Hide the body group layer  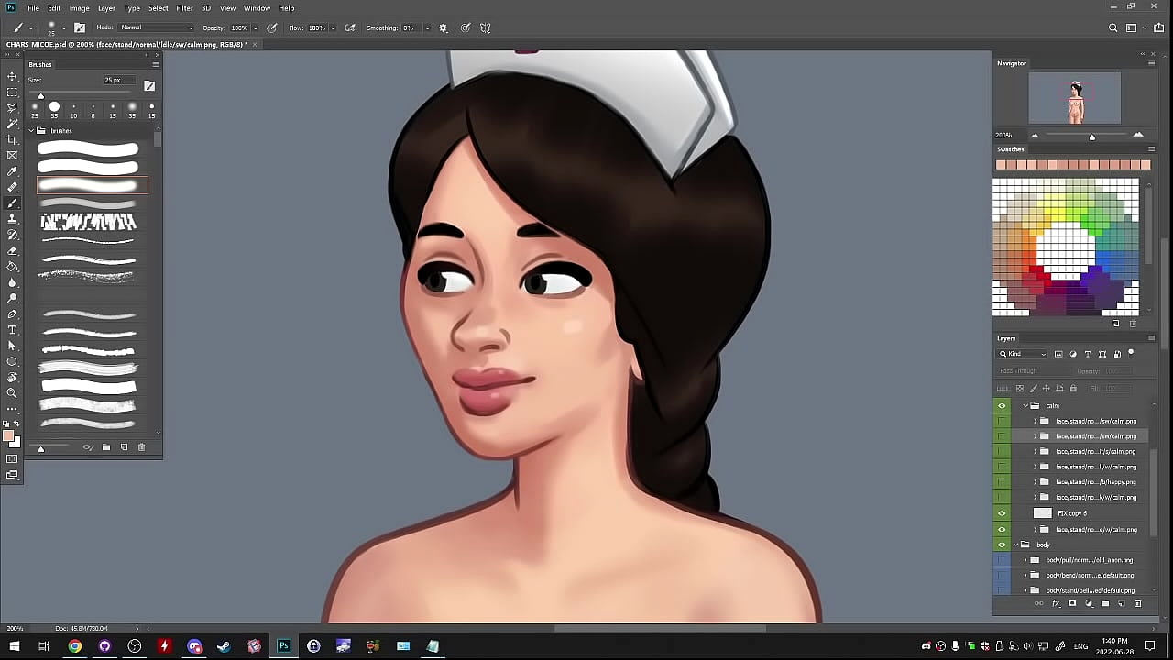click(x=1002, y=544)
